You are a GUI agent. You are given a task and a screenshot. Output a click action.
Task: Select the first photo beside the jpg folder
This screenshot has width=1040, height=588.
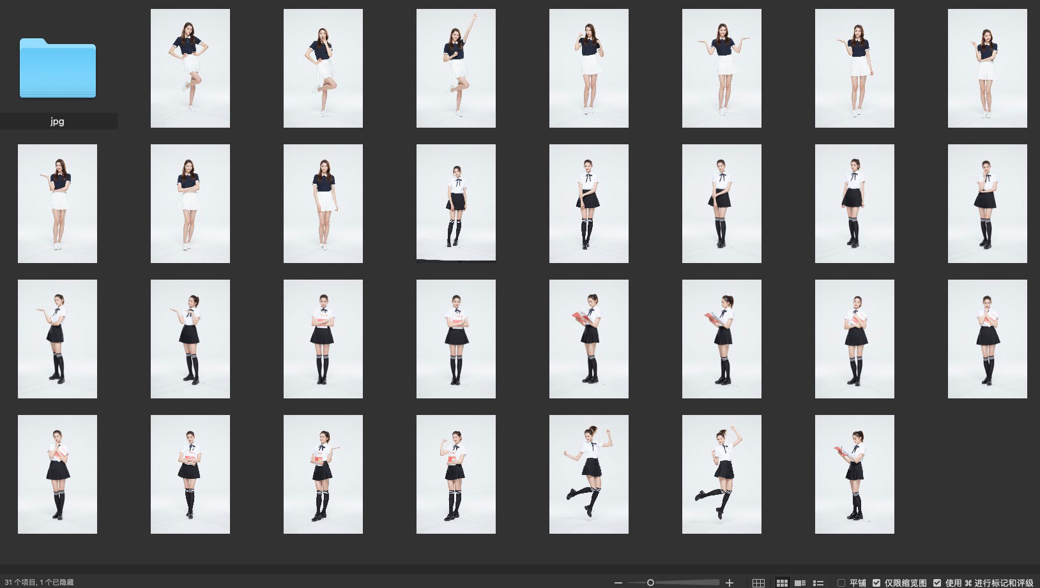pos(190,68)
